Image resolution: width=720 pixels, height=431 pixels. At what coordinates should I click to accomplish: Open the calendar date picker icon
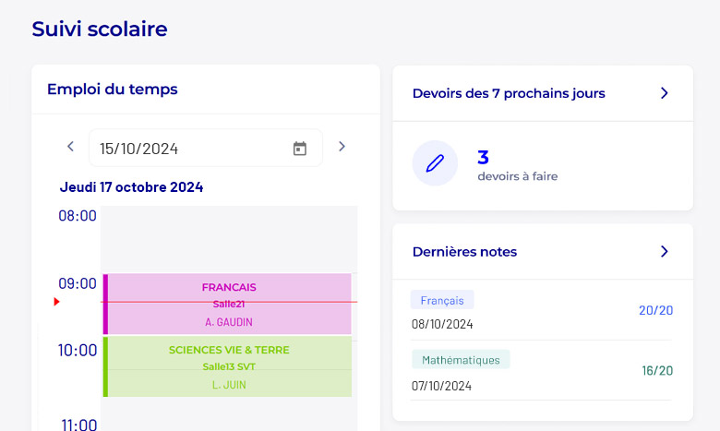300,149
